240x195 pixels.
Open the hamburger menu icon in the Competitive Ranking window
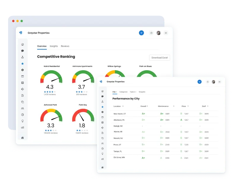pyautogui.click(x=166, y=33)
